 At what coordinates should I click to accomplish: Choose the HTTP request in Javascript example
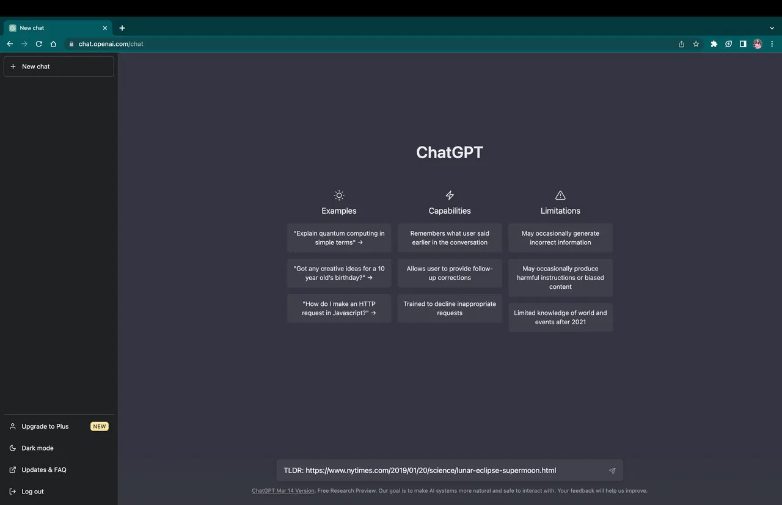[339, 308]
